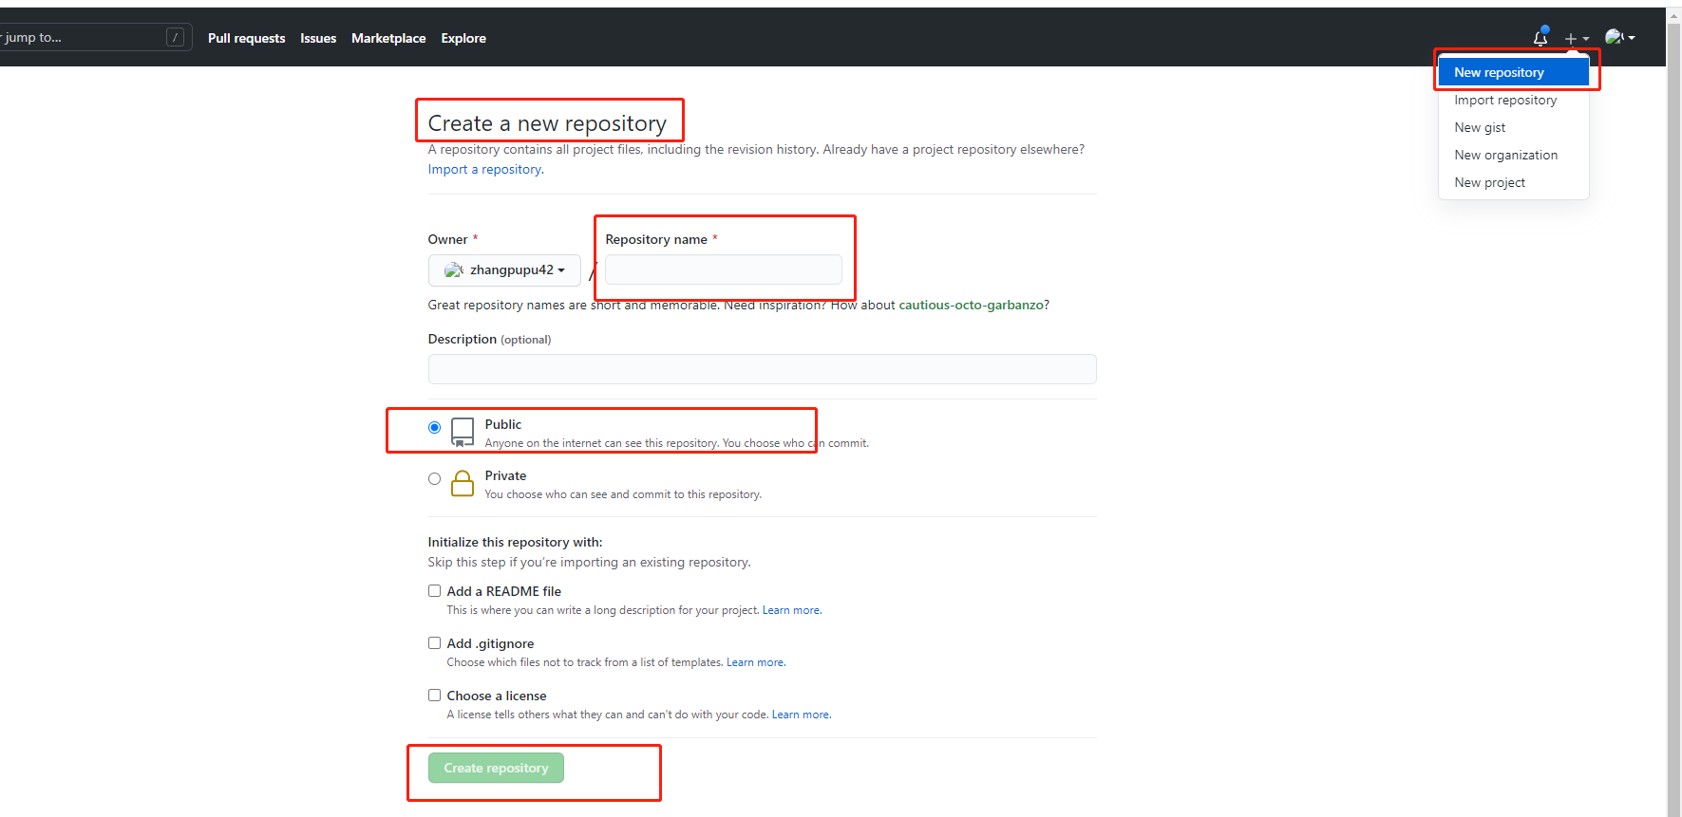The height and width of the screenshot is (817, 1682).
Task: Click the Create repository button
Action: 496,768
